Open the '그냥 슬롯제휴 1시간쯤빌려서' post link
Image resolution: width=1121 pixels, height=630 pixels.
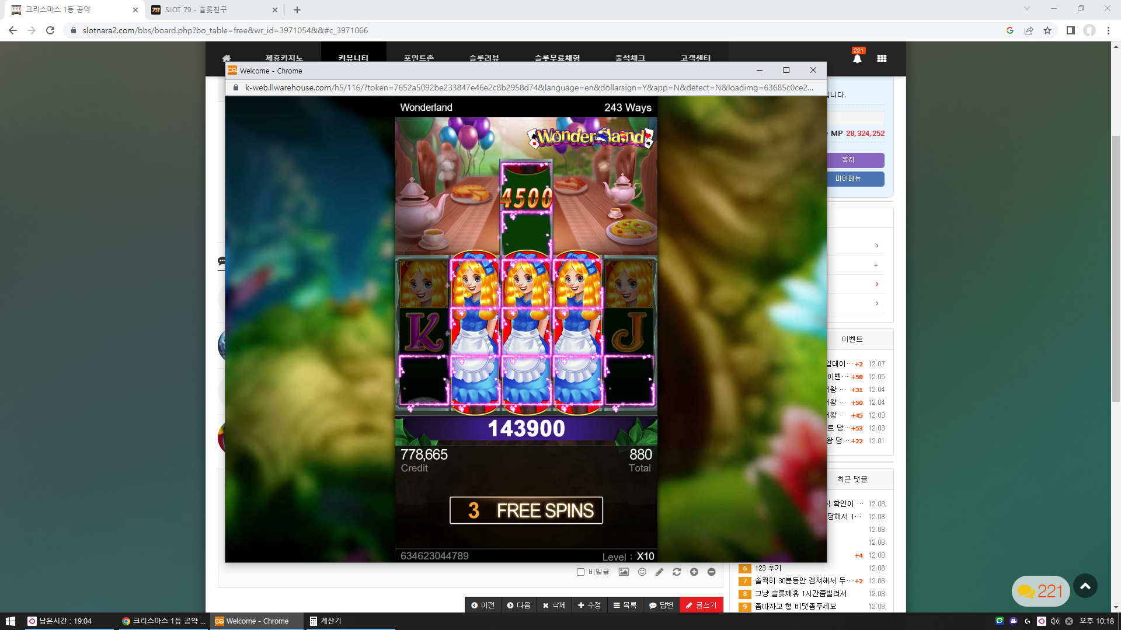tap(800, 594)
